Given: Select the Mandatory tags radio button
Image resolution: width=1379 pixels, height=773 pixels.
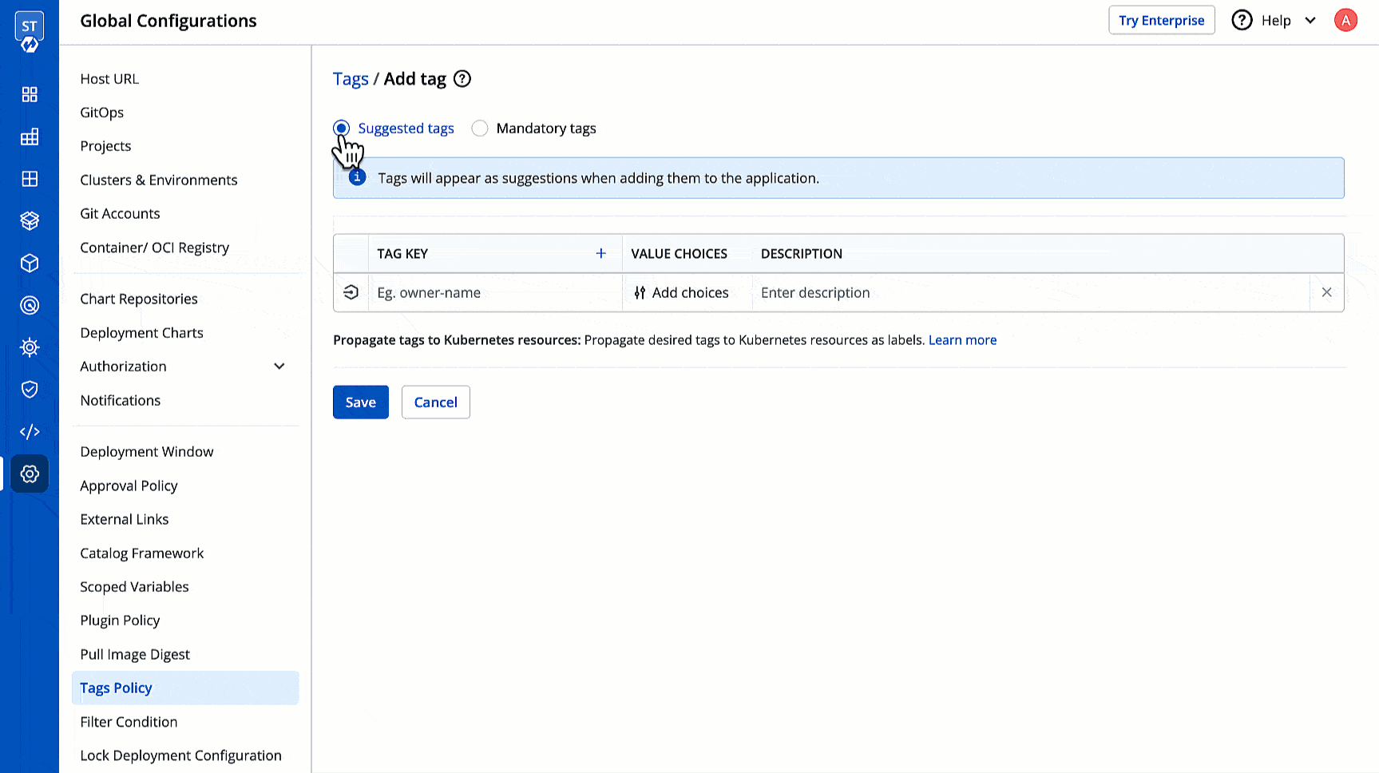Looking at the screenshot, I should tap(479, 128).
